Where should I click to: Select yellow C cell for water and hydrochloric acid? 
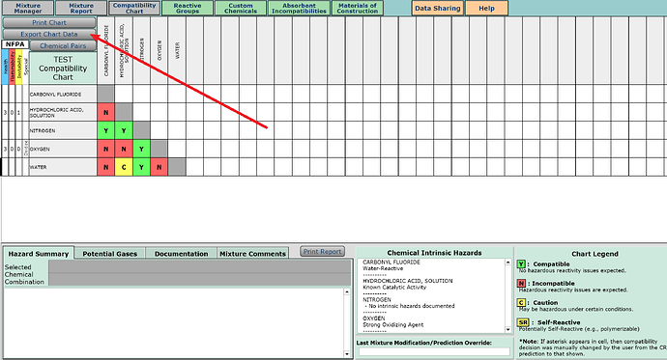[124, 167]
